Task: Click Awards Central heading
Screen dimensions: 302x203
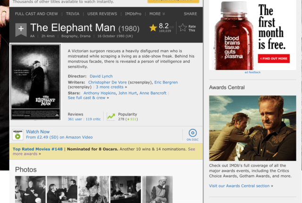Action: coord(227,87)
